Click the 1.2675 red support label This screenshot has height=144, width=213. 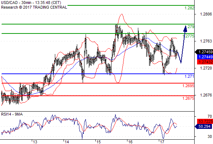[x=188, y=98]
